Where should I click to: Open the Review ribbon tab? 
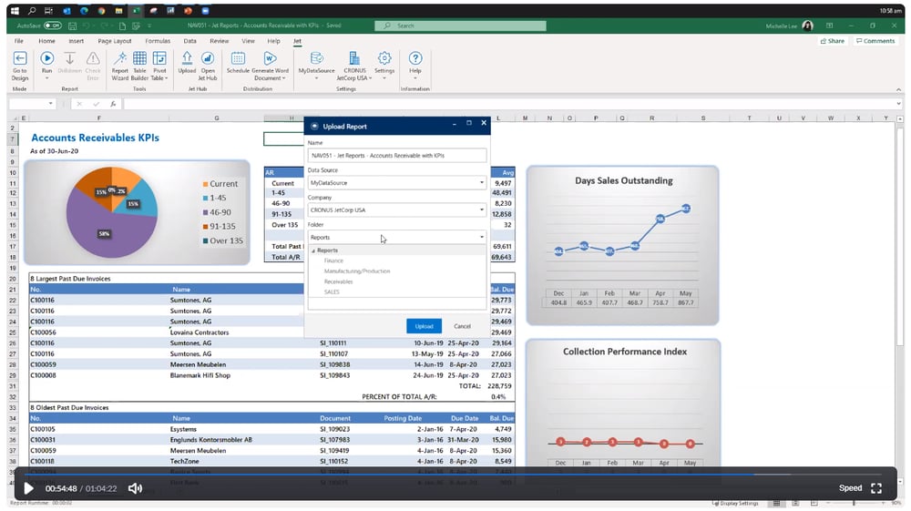click(219, 41)
